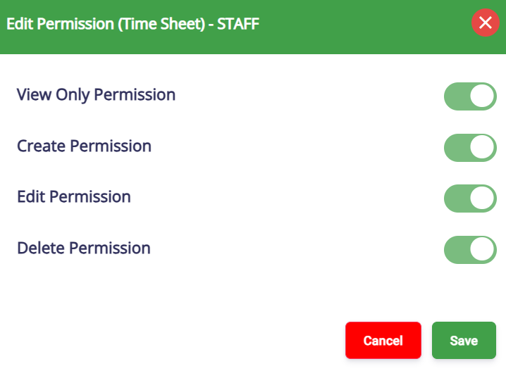Image resolution: width=506 pixels, height=378 pixels.
Task: Toggle the View Only Permission switch
Action: pos(470,96)
